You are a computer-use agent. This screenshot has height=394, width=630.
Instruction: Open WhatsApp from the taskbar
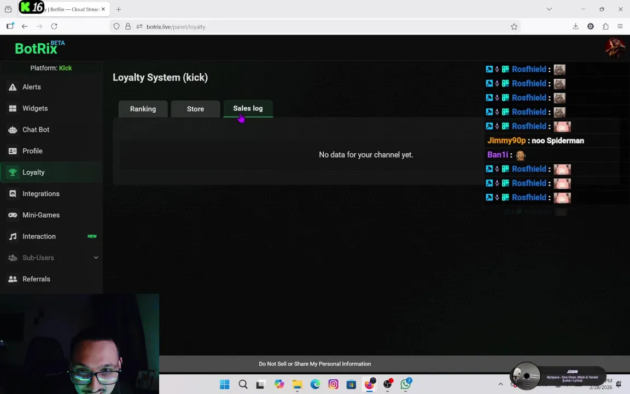[x=406, y=384]
